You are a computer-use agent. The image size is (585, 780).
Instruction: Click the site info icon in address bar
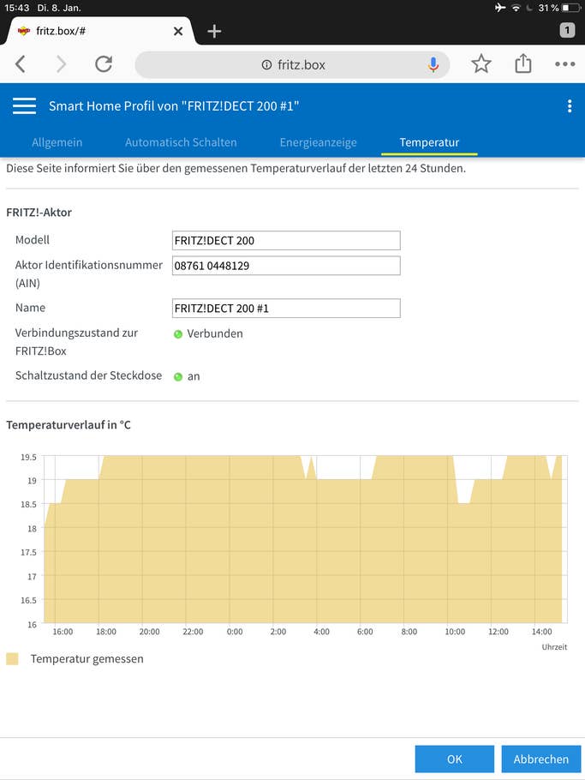click(x=267, y=64)
